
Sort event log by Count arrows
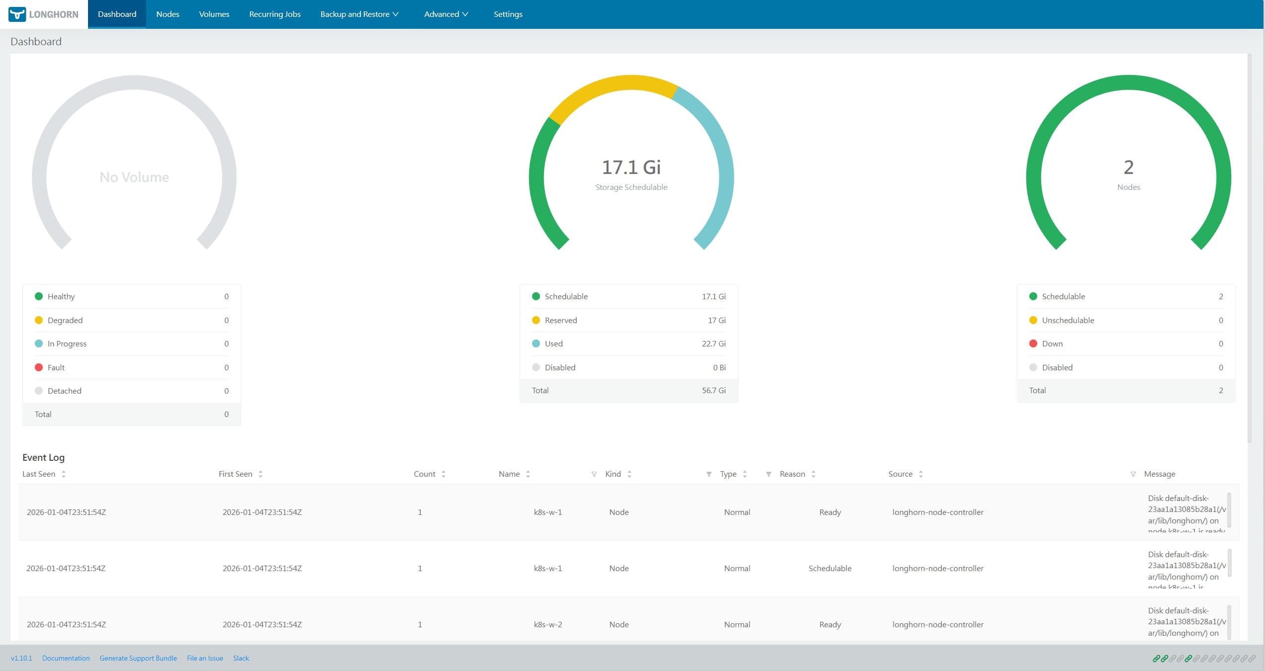[443, 474]
